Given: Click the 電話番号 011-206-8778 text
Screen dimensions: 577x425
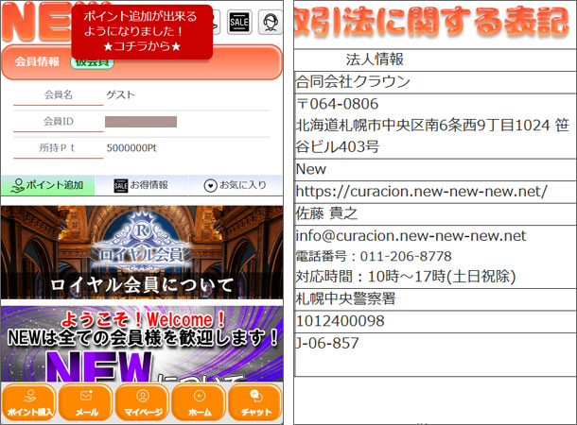Looking at the screenshot, I should pyautogui.click(x=373, y=256).
